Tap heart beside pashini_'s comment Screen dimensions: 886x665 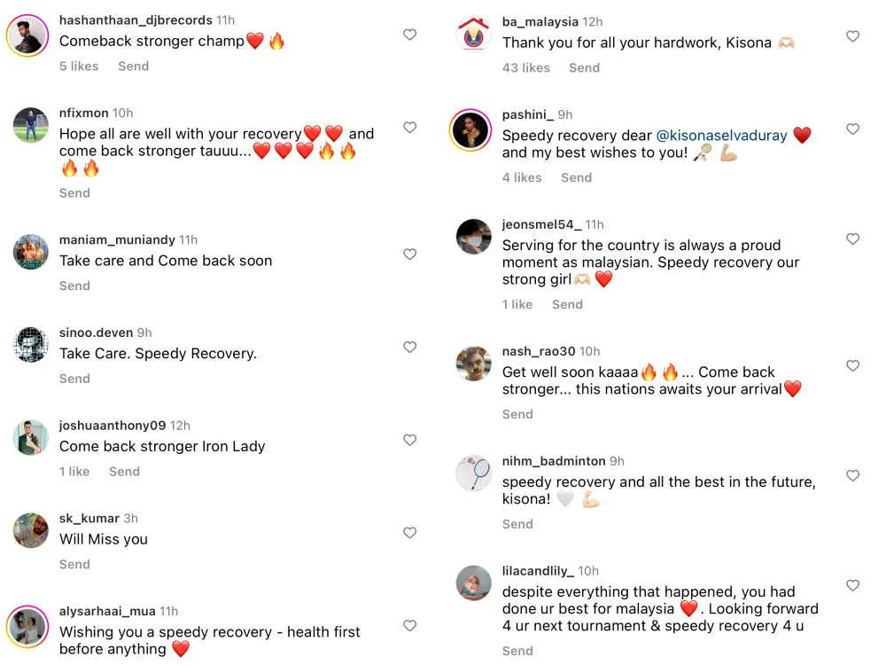click(x=852, y=129)
